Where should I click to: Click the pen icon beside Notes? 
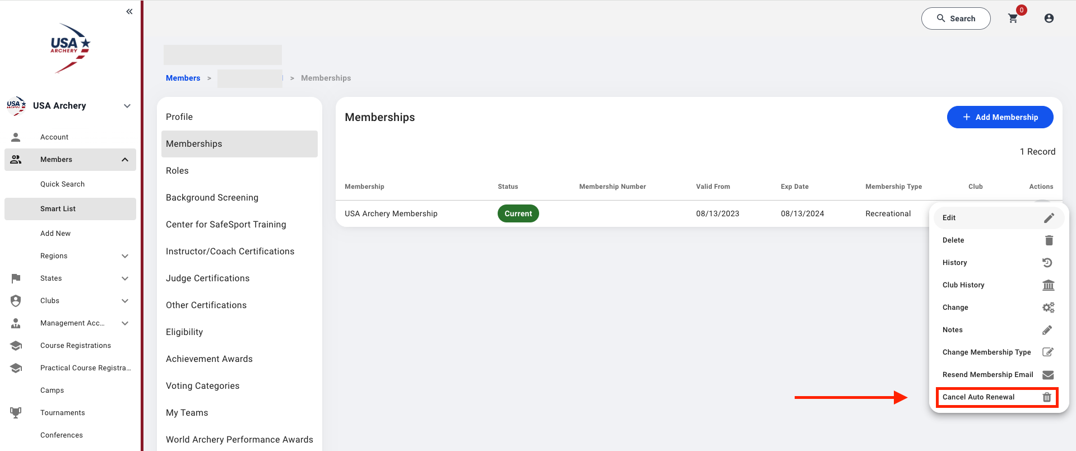tap(1047, 330)
